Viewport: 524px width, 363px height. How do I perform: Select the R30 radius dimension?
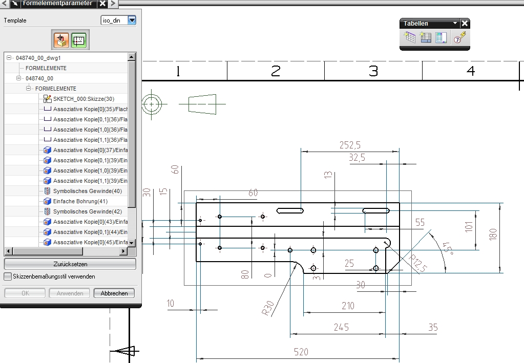268,308
